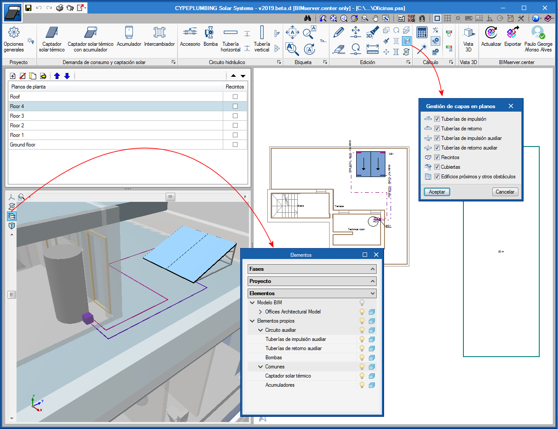
Task: Maximize the Elementos panel
Action: (365, 255)
